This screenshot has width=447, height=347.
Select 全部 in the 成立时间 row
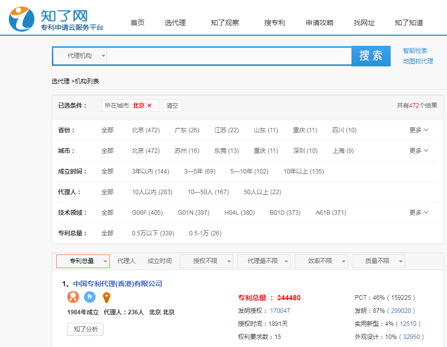pos(108,171)
